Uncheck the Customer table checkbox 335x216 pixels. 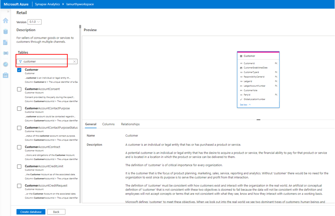pyautogui.click(x=19, y=70)
